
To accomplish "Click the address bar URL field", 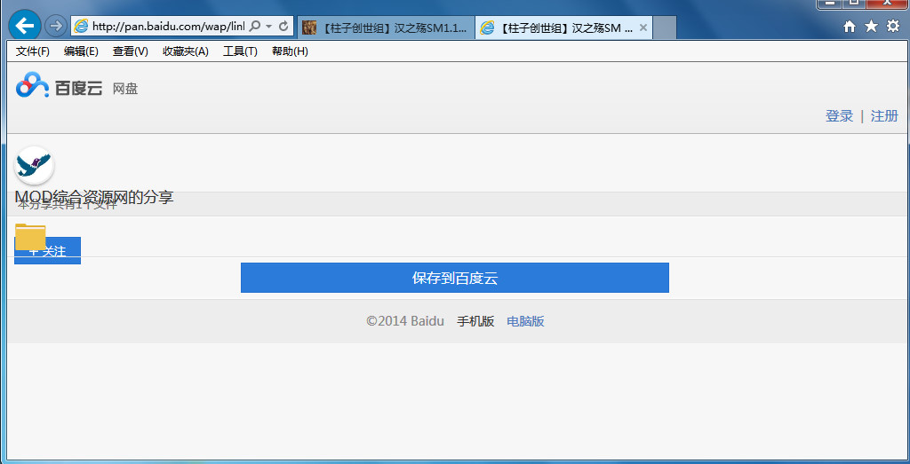I will [x=168, y=26].
